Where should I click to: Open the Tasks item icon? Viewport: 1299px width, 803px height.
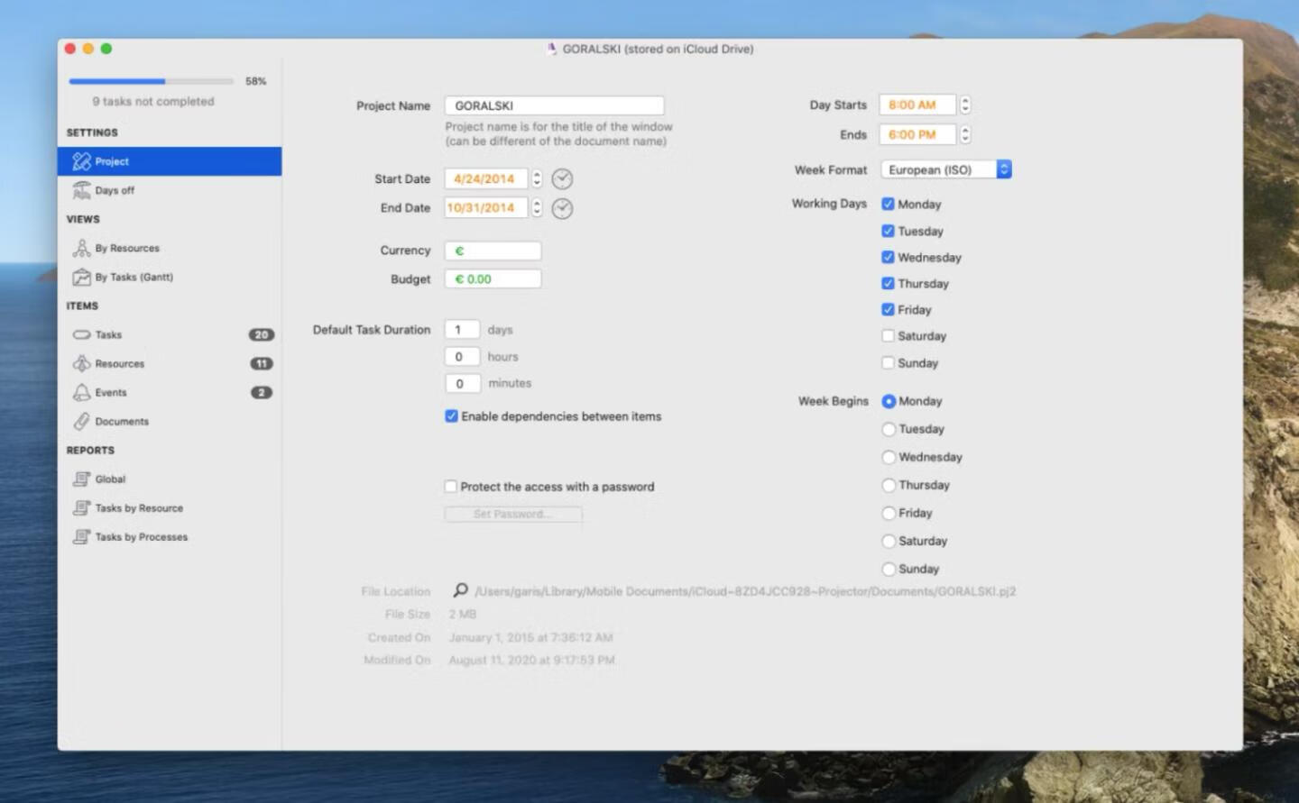point(81,334)
